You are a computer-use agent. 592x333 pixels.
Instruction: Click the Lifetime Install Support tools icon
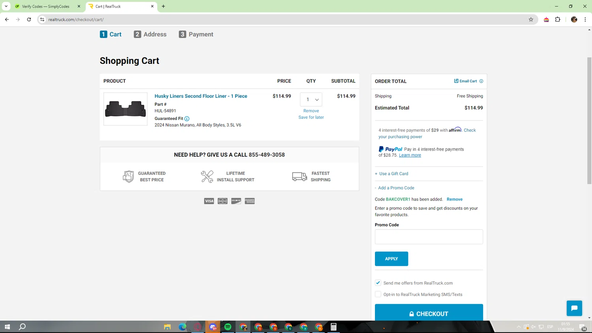click(207, 176)
